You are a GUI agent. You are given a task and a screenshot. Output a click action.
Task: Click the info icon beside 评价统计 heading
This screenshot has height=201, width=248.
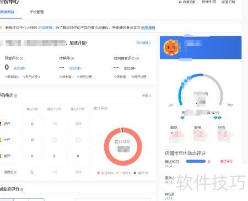(15, 96)
